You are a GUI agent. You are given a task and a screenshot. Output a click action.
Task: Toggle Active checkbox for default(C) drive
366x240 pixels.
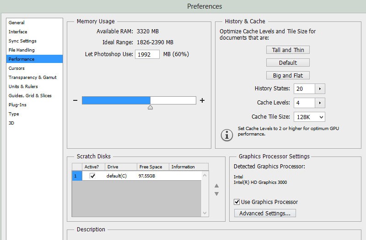click(93, 176)
